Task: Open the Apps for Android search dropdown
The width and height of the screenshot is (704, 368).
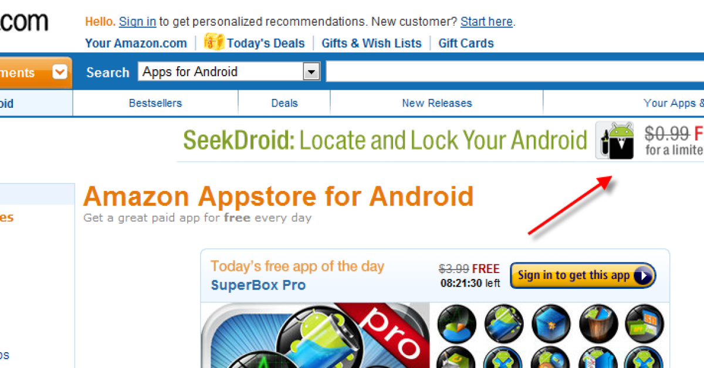Action: click(x=229, y=72)
